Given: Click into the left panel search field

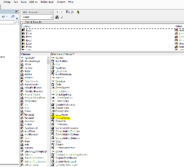Looking at the screenshot, I should [x=7, y=22].
